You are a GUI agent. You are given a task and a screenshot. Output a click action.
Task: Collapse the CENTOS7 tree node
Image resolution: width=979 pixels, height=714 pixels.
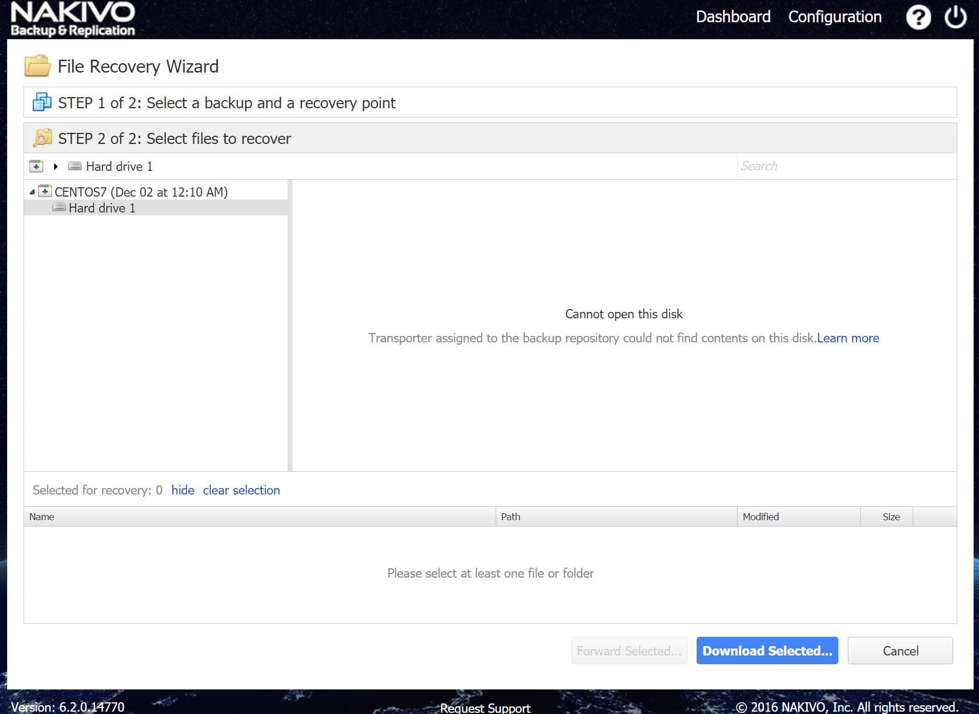[32, 192]
